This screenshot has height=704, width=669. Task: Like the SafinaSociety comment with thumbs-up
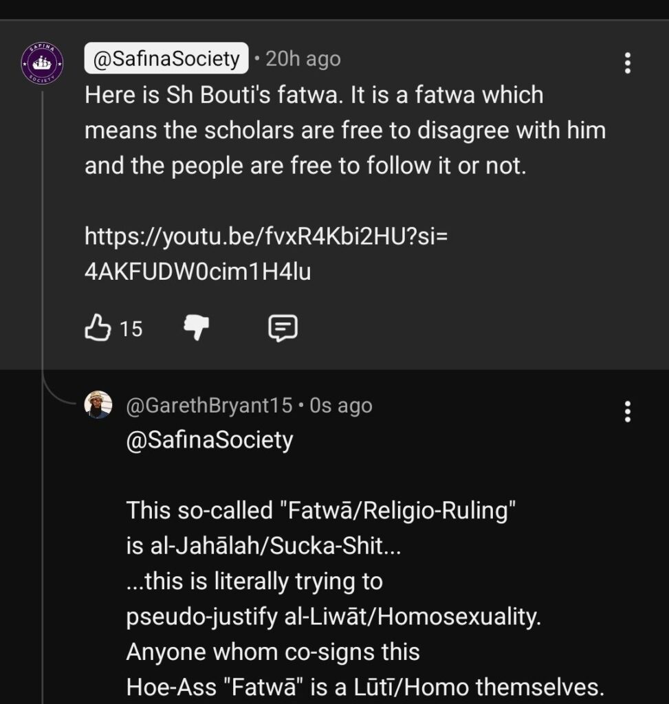(x=98, y=329)
